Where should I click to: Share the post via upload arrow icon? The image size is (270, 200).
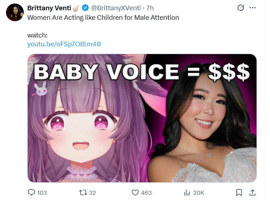252,193
